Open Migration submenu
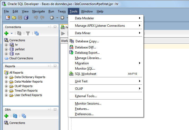 (x=106, y=63)
